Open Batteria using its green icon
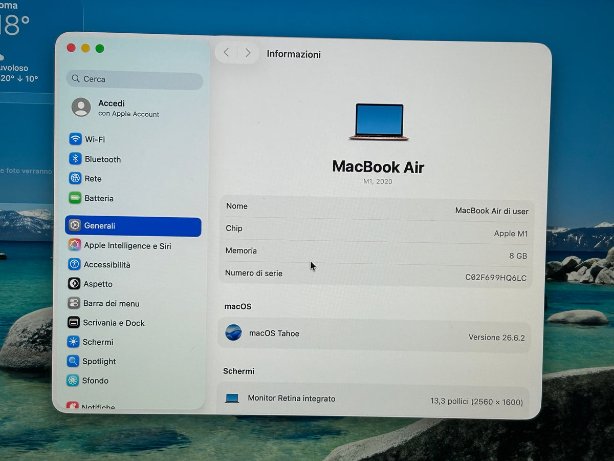Screen dimensions: 614x461 pos(75,198)
